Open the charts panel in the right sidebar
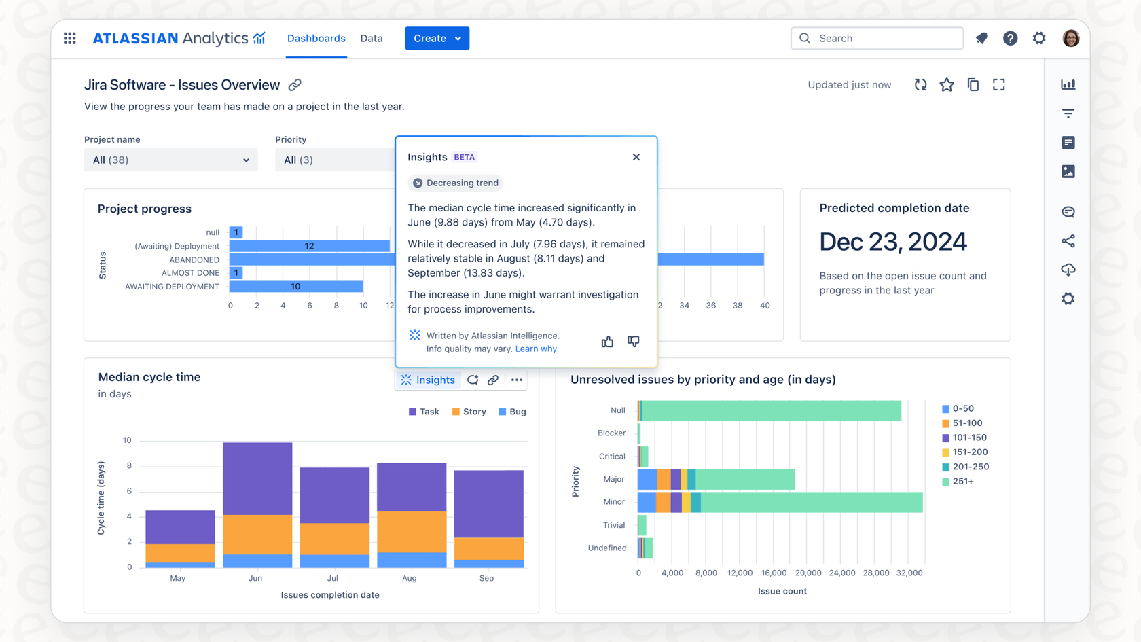The height and width of the screenshot is (642, 1141). click(x=1068, y=84)
